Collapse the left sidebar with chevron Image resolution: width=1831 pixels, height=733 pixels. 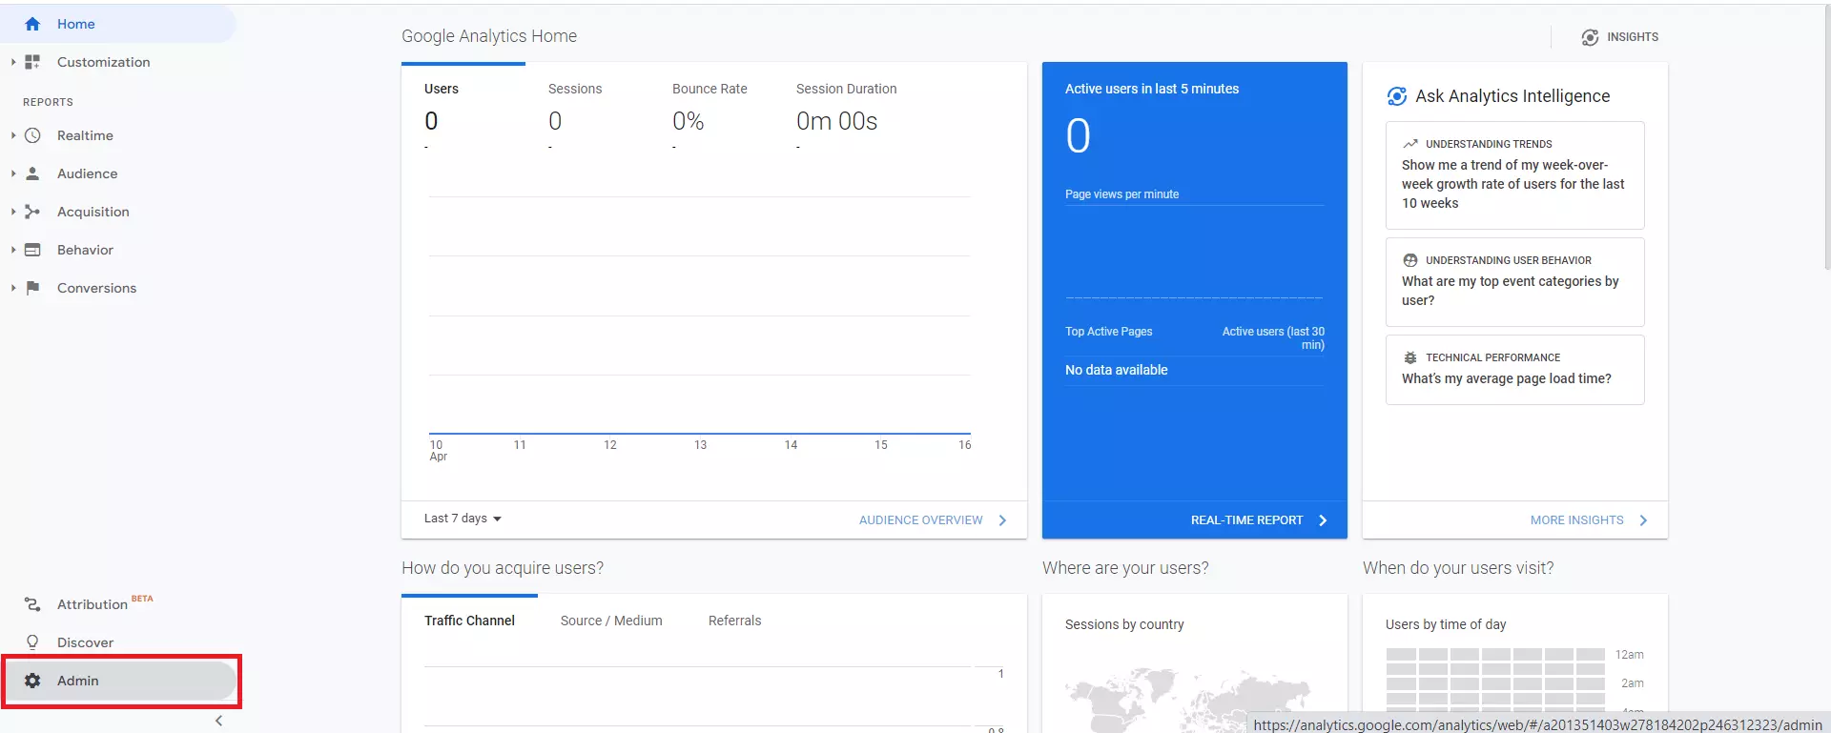coord(218,721)
